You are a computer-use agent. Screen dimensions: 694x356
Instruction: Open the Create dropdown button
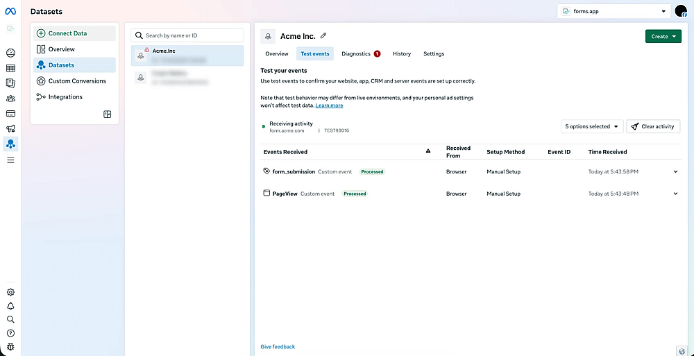pos(663,36)
